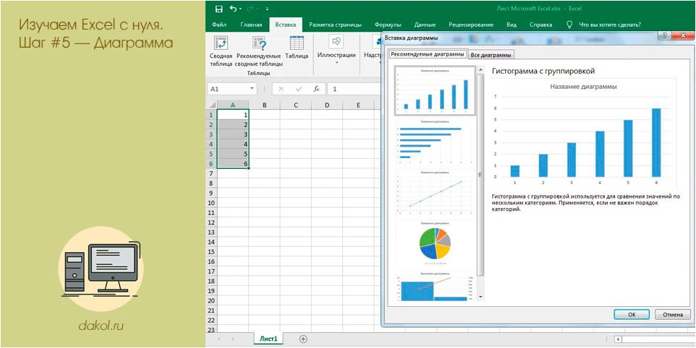
Task: Switch to the Главная ribbon tab
Action: [251, 25]
